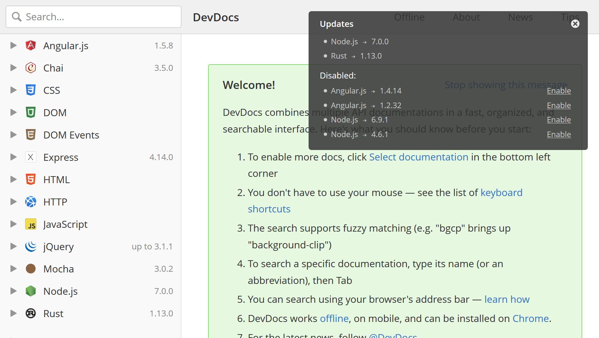This screenshot has height=338, width=599.
Task: Expand the Express documentation tree
Action: pyautogui.click(x=14, y=157)
